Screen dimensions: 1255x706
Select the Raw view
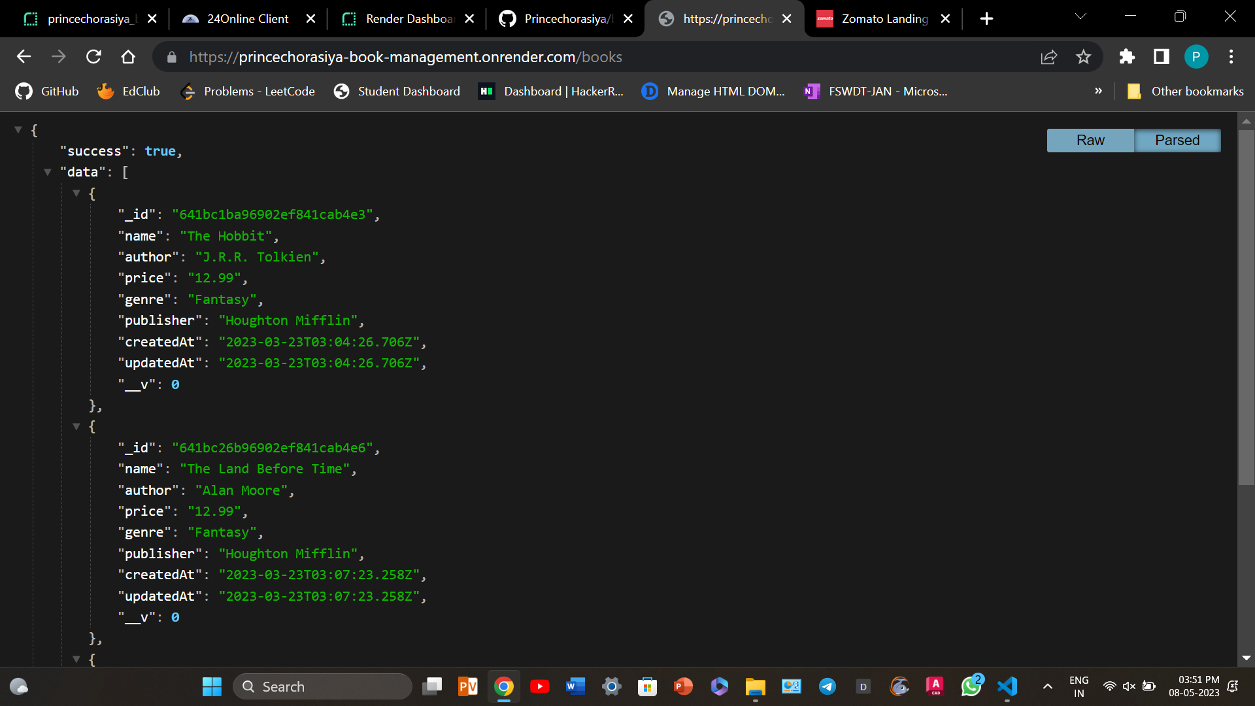1090,140
